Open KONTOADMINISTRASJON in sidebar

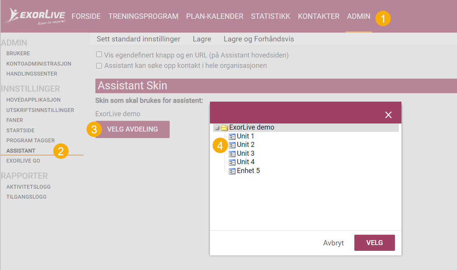[39, 64]
